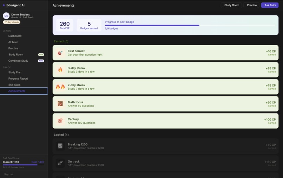Click the 'Achievements' page header title
This screenshot has width=283, height=178.
pyautogui.click(x=64, y=5)
